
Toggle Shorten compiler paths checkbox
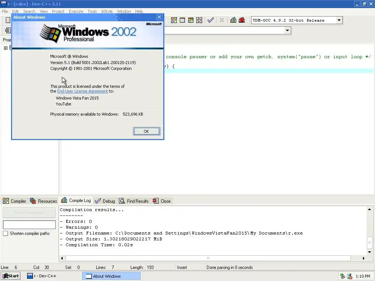[5, 233]
